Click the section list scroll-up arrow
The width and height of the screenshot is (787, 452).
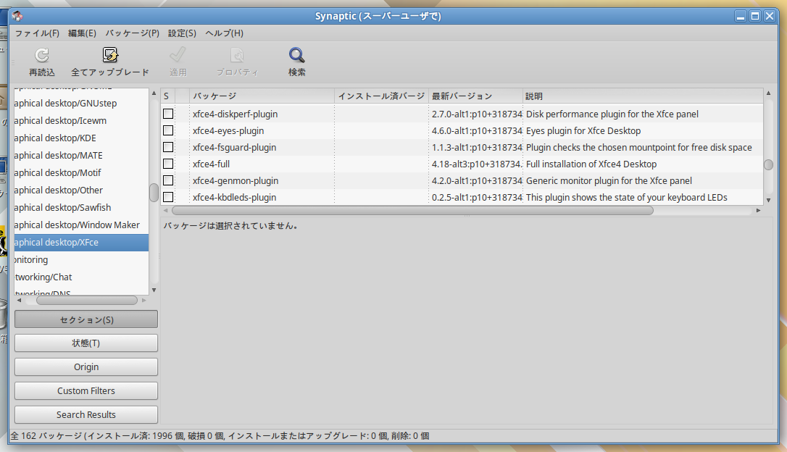pyautogui.click(x=154, y=93)
